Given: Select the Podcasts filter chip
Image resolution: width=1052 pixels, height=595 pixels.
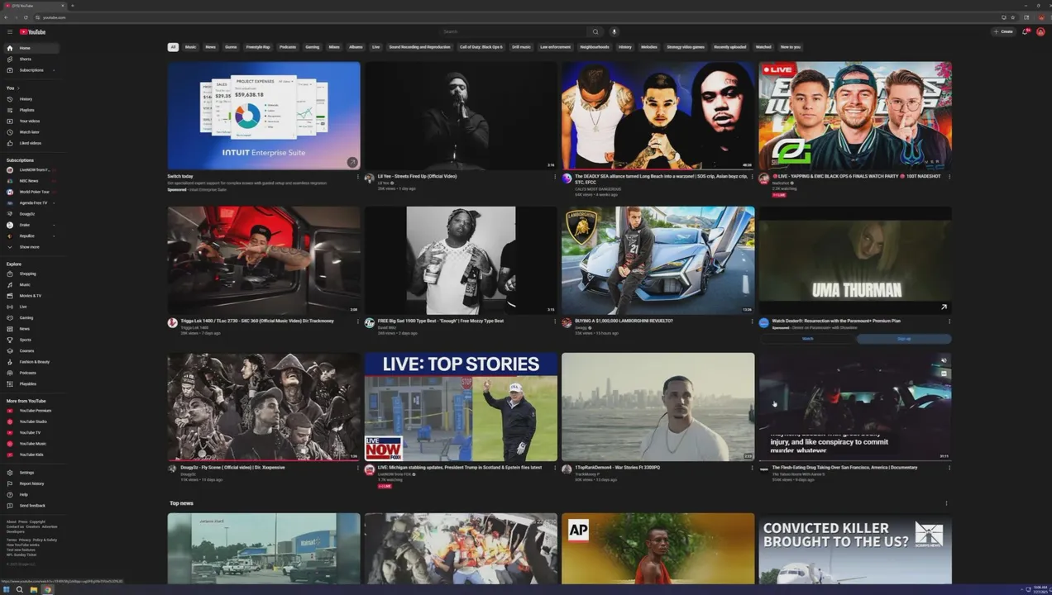Looking at the screenshot, I should click(x=288, y=47).
